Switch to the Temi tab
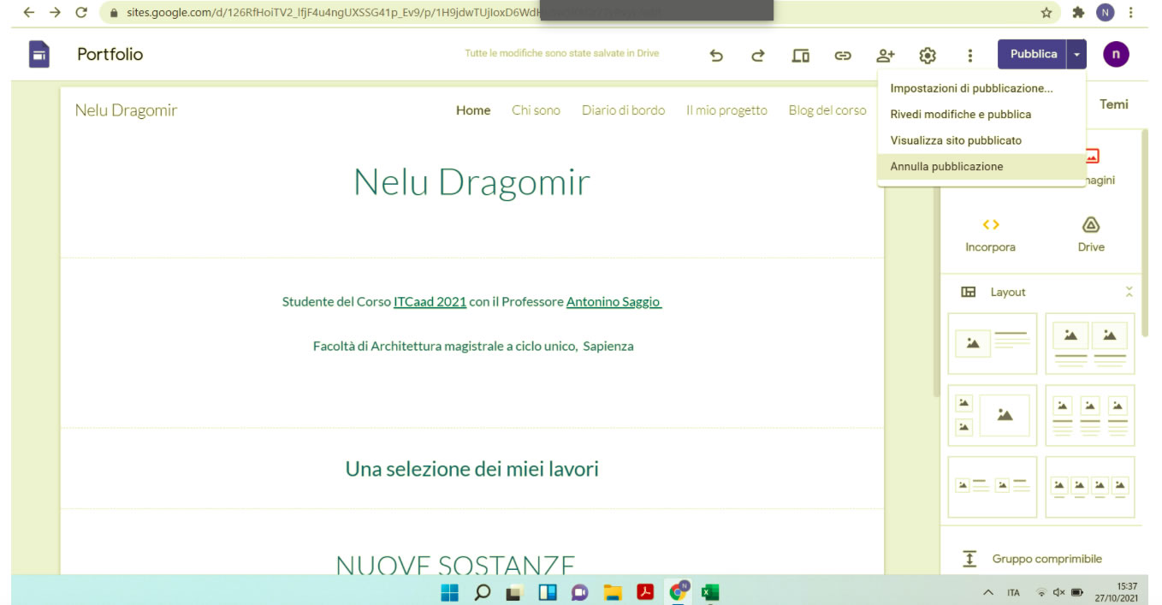Screen dimensions: 1162x605 pyautogui.click(x=1113, y=104)
